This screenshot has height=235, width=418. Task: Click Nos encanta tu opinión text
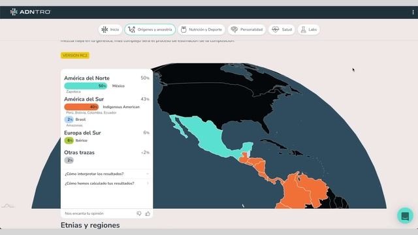click(x=84, y=213)
